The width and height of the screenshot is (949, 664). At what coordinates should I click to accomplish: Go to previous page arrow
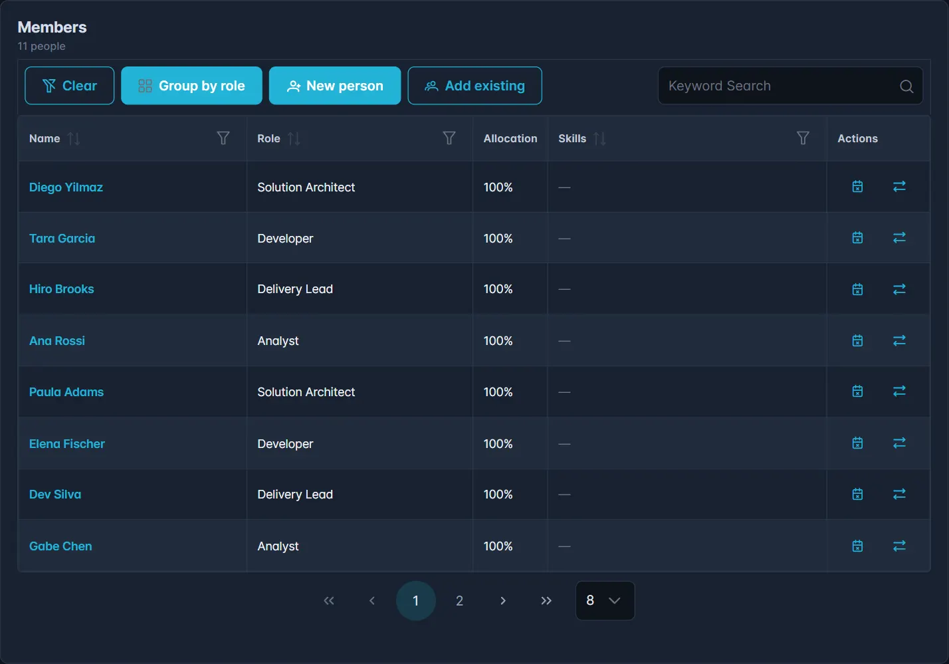[372, 601]
